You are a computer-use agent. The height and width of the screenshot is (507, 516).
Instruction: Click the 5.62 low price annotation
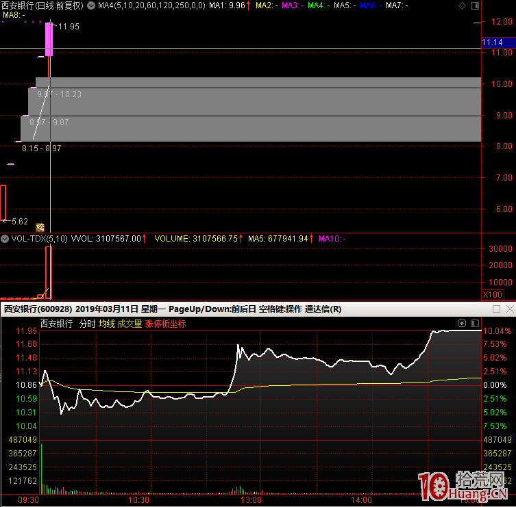(20, 222)
